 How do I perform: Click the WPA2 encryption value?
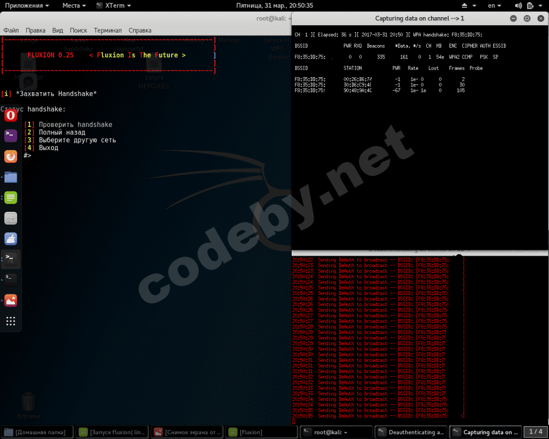pyautogui.click(x=454, y=57)
